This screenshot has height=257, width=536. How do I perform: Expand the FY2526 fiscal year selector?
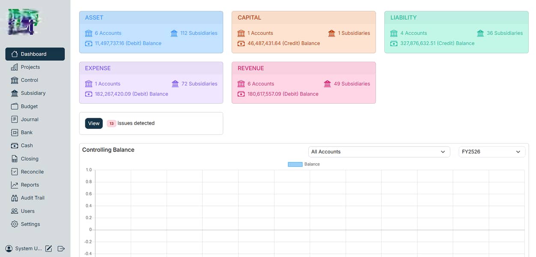pyautogui.click(x=491, y=152)
